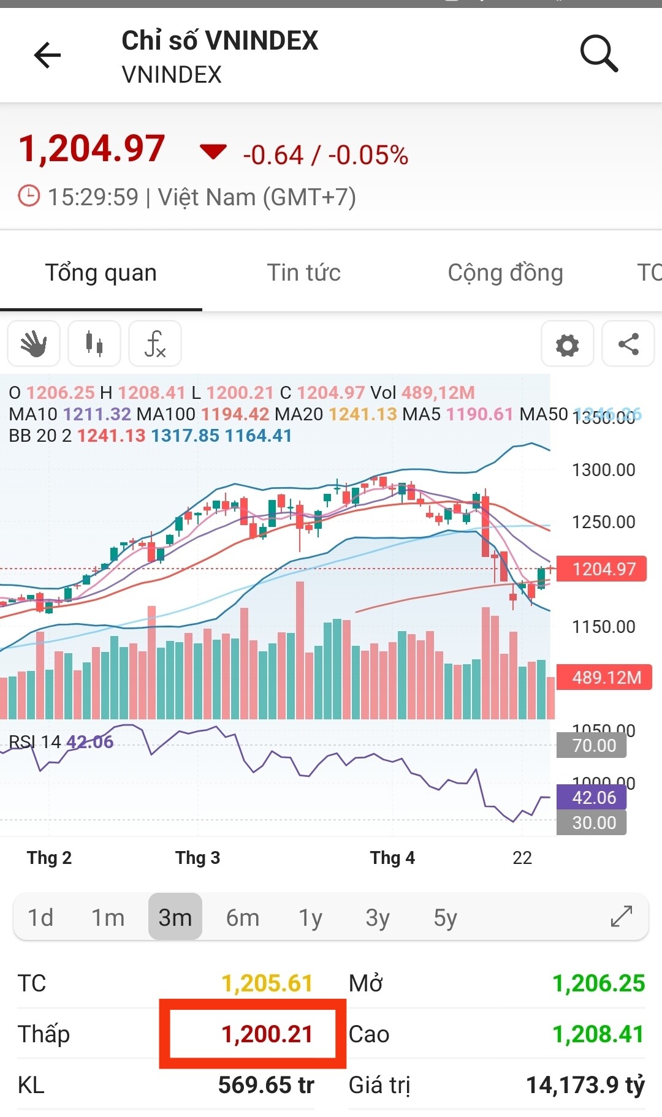Select the 3y timeframe
662x1117 pixels.
[378, 917]
